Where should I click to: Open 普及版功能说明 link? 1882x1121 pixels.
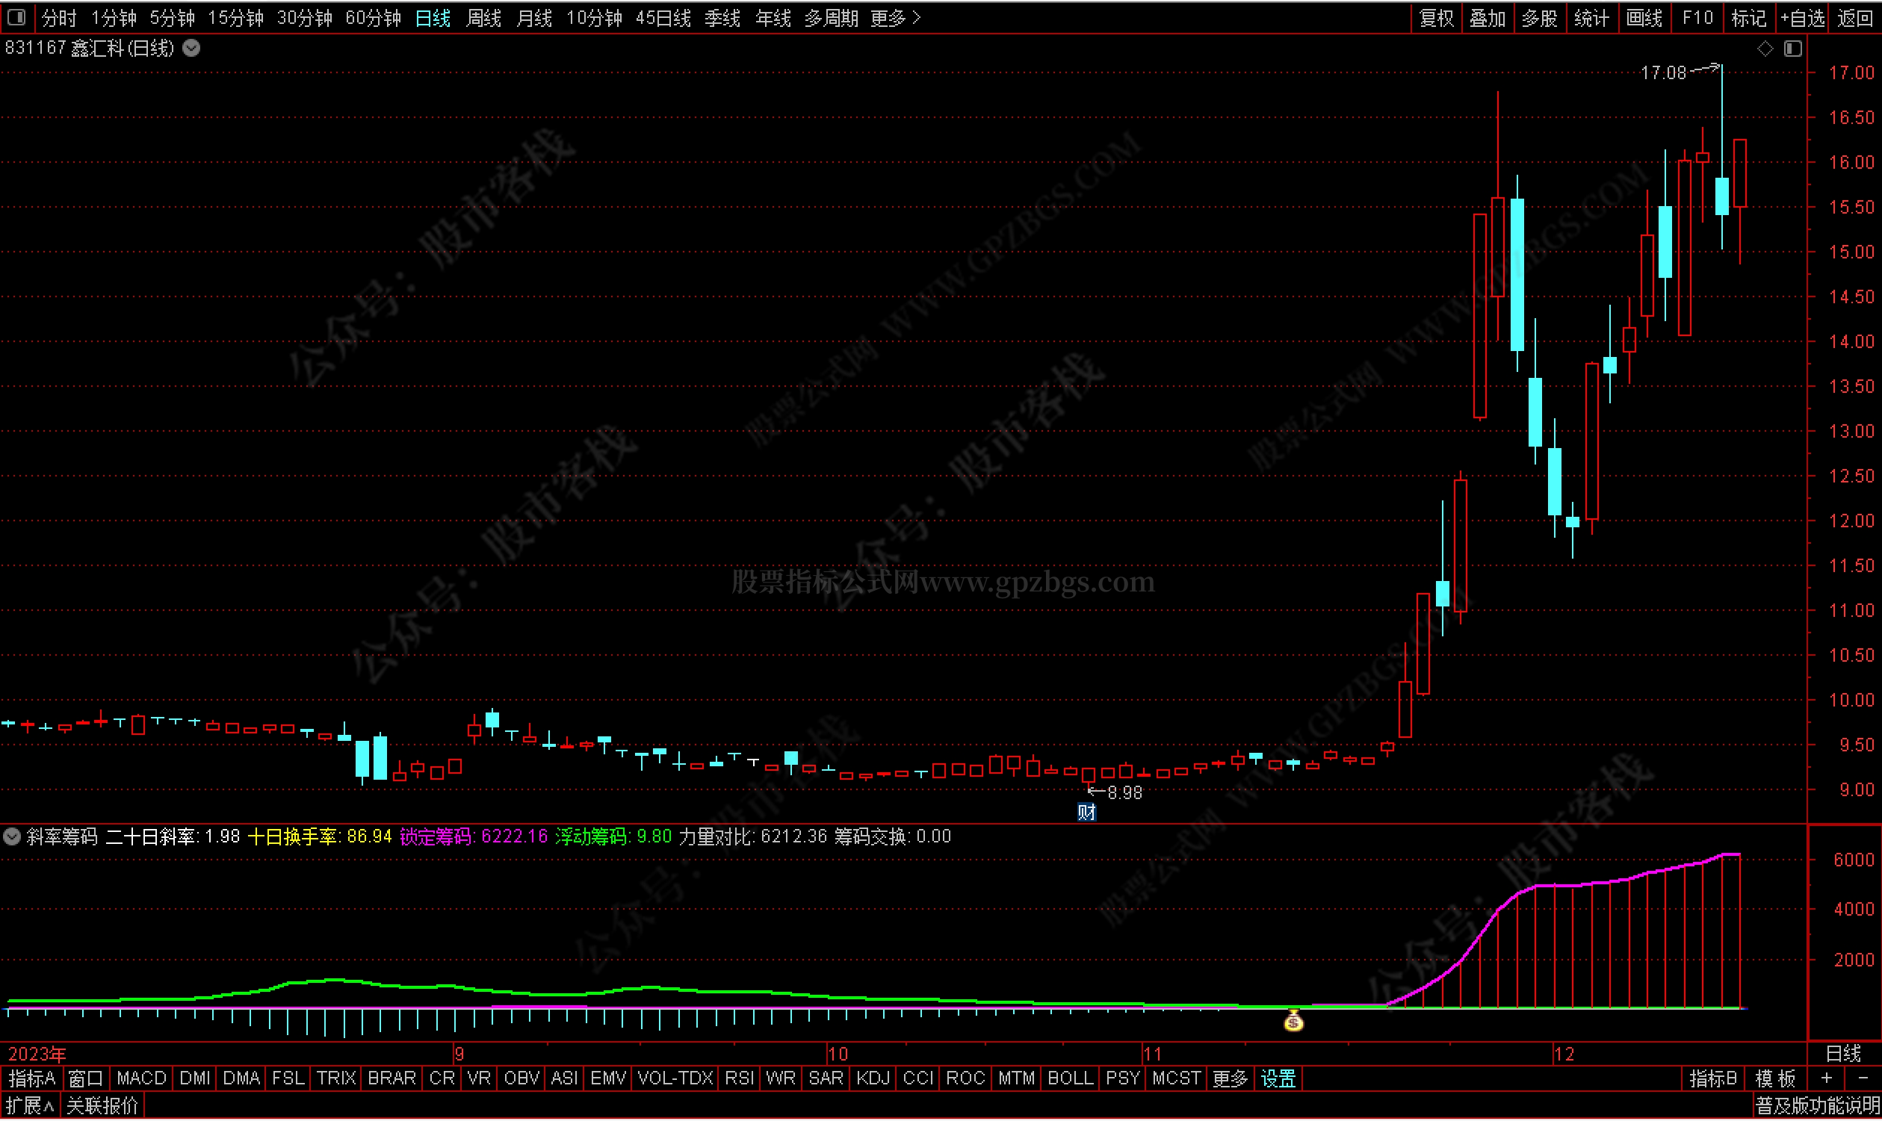(1816, 1107)
